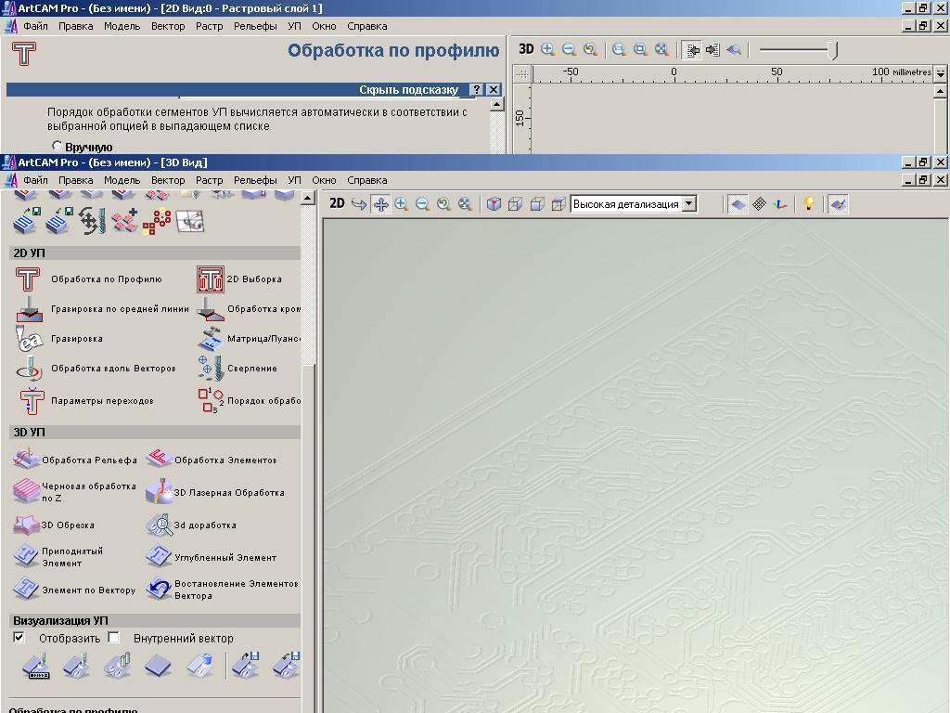950x713 pixels.
Task: Open 3d доработка rest machining tool
Action: (159, 525)
